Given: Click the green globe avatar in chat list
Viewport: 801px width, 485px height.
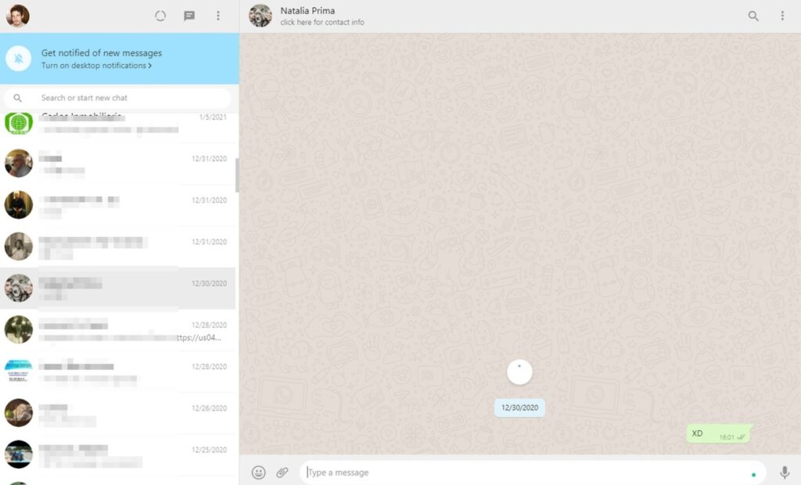Looking at the screenshot, I should (19, 123).
